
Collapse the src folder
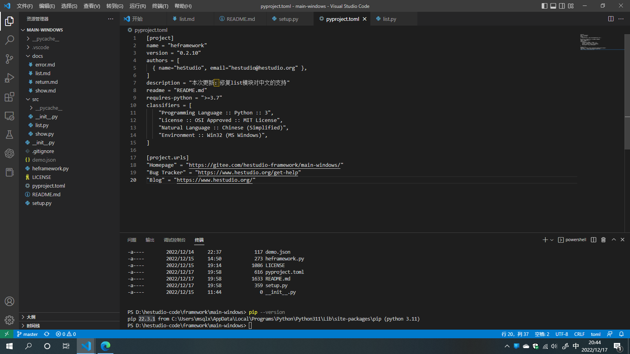(x=69, y=99)
